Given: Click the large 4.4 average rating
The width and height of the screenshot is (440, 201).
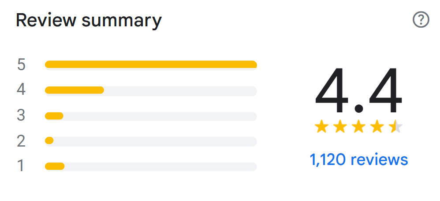Looking at the screenshot, I should point(358,91).
